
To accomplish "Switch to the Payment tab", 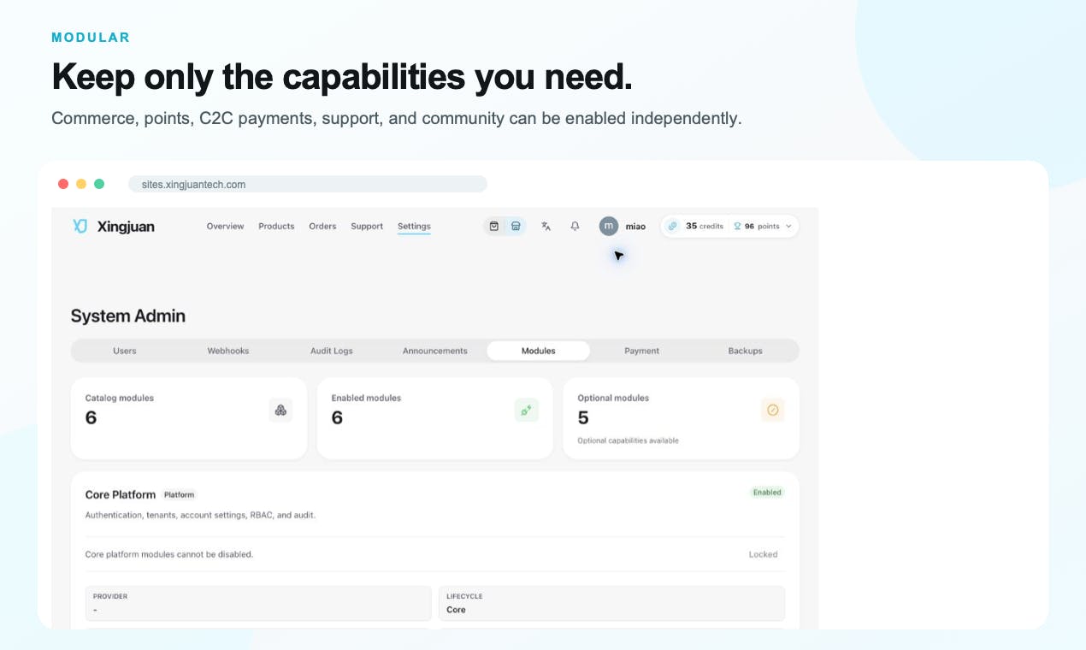I will [x=642, y=351].
